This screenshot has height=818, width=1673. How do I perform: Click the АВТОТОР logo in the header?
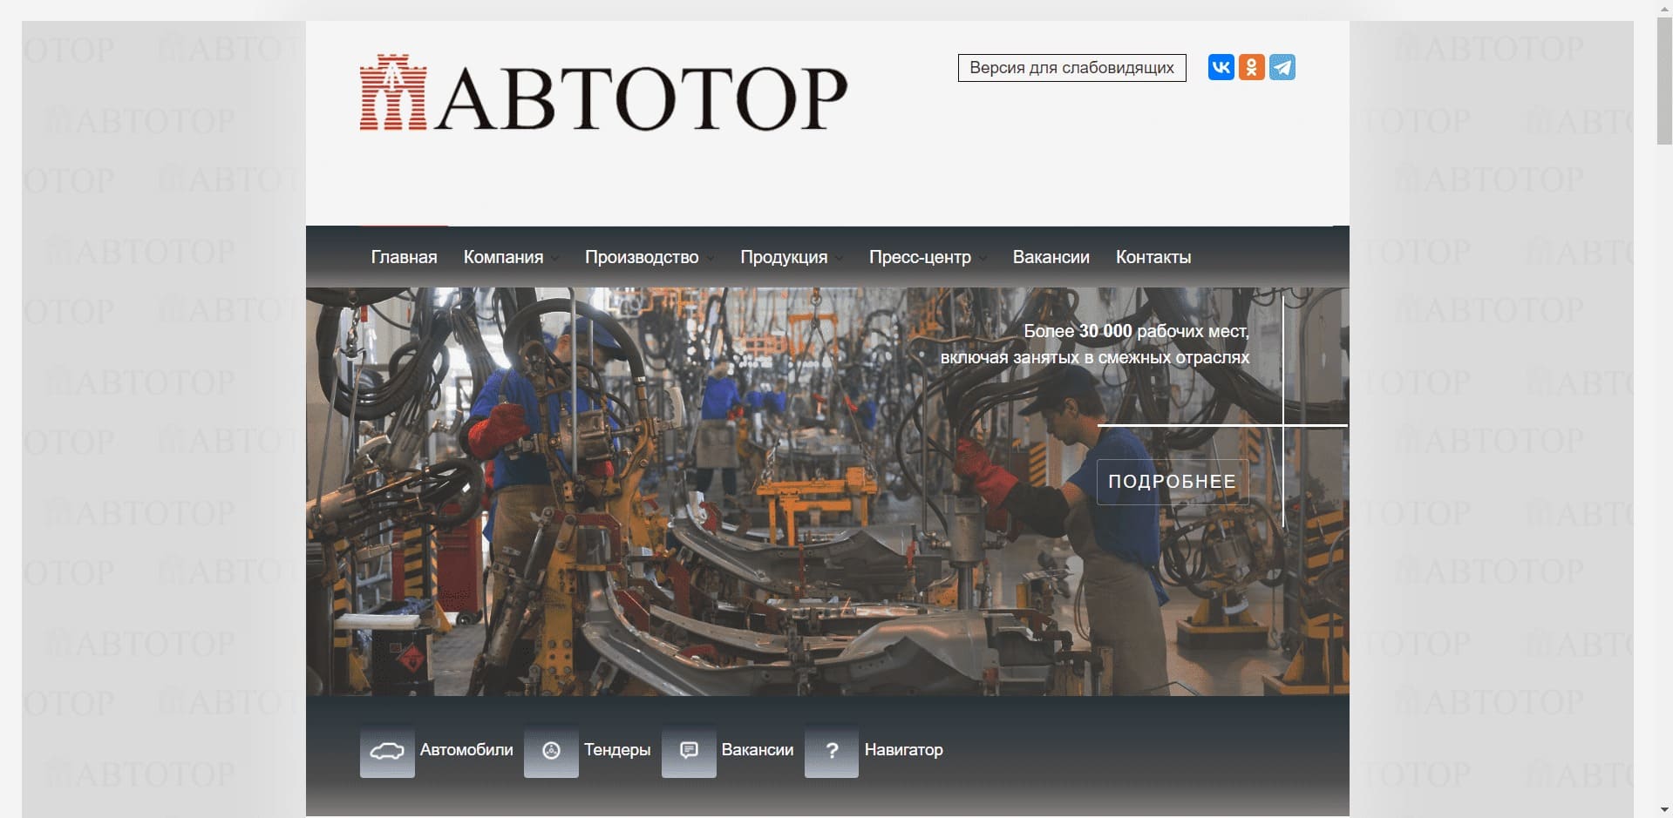tap(603, 94)
